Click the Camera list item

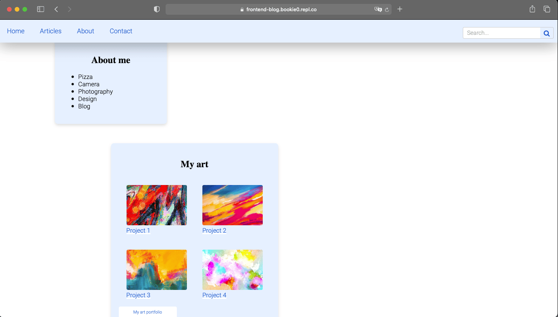[x=89, y=84]
